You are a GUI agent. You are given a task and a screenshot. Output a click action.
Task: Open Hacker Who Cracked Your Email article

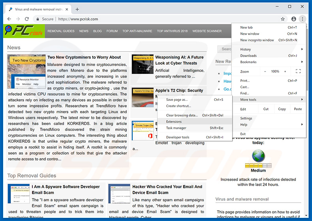click(x=167, y=189)
